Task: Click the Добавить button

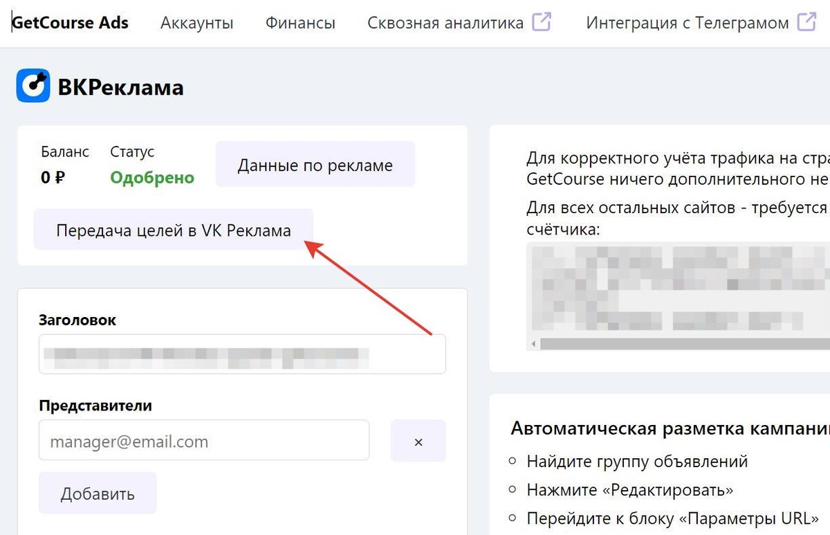Action: (98, 493)
